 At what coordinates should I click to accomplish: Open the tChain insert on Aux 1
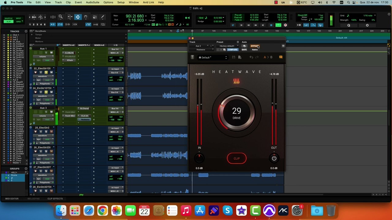point(69,60)
